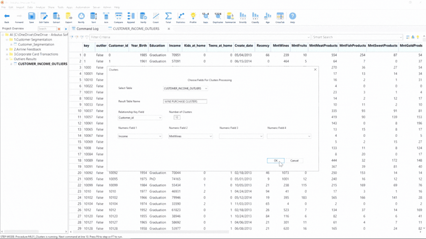Expand the 2.Airline Feedback folder

click(7, 49)
